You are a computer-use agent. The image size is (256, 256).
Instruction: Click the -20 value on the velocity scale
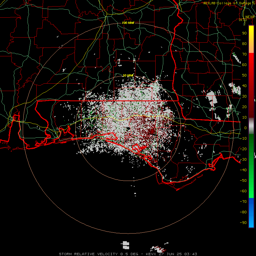click(x=243, y=149)
